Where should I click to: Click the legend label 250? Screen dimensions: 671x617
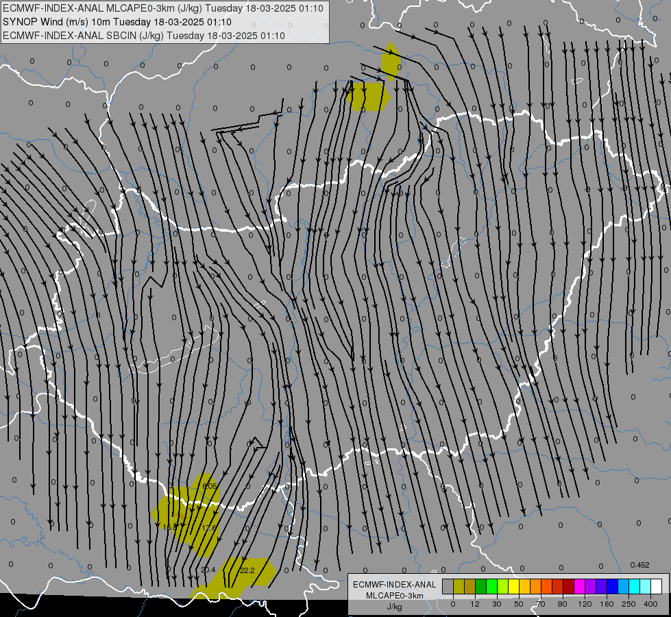coord(629,604)
